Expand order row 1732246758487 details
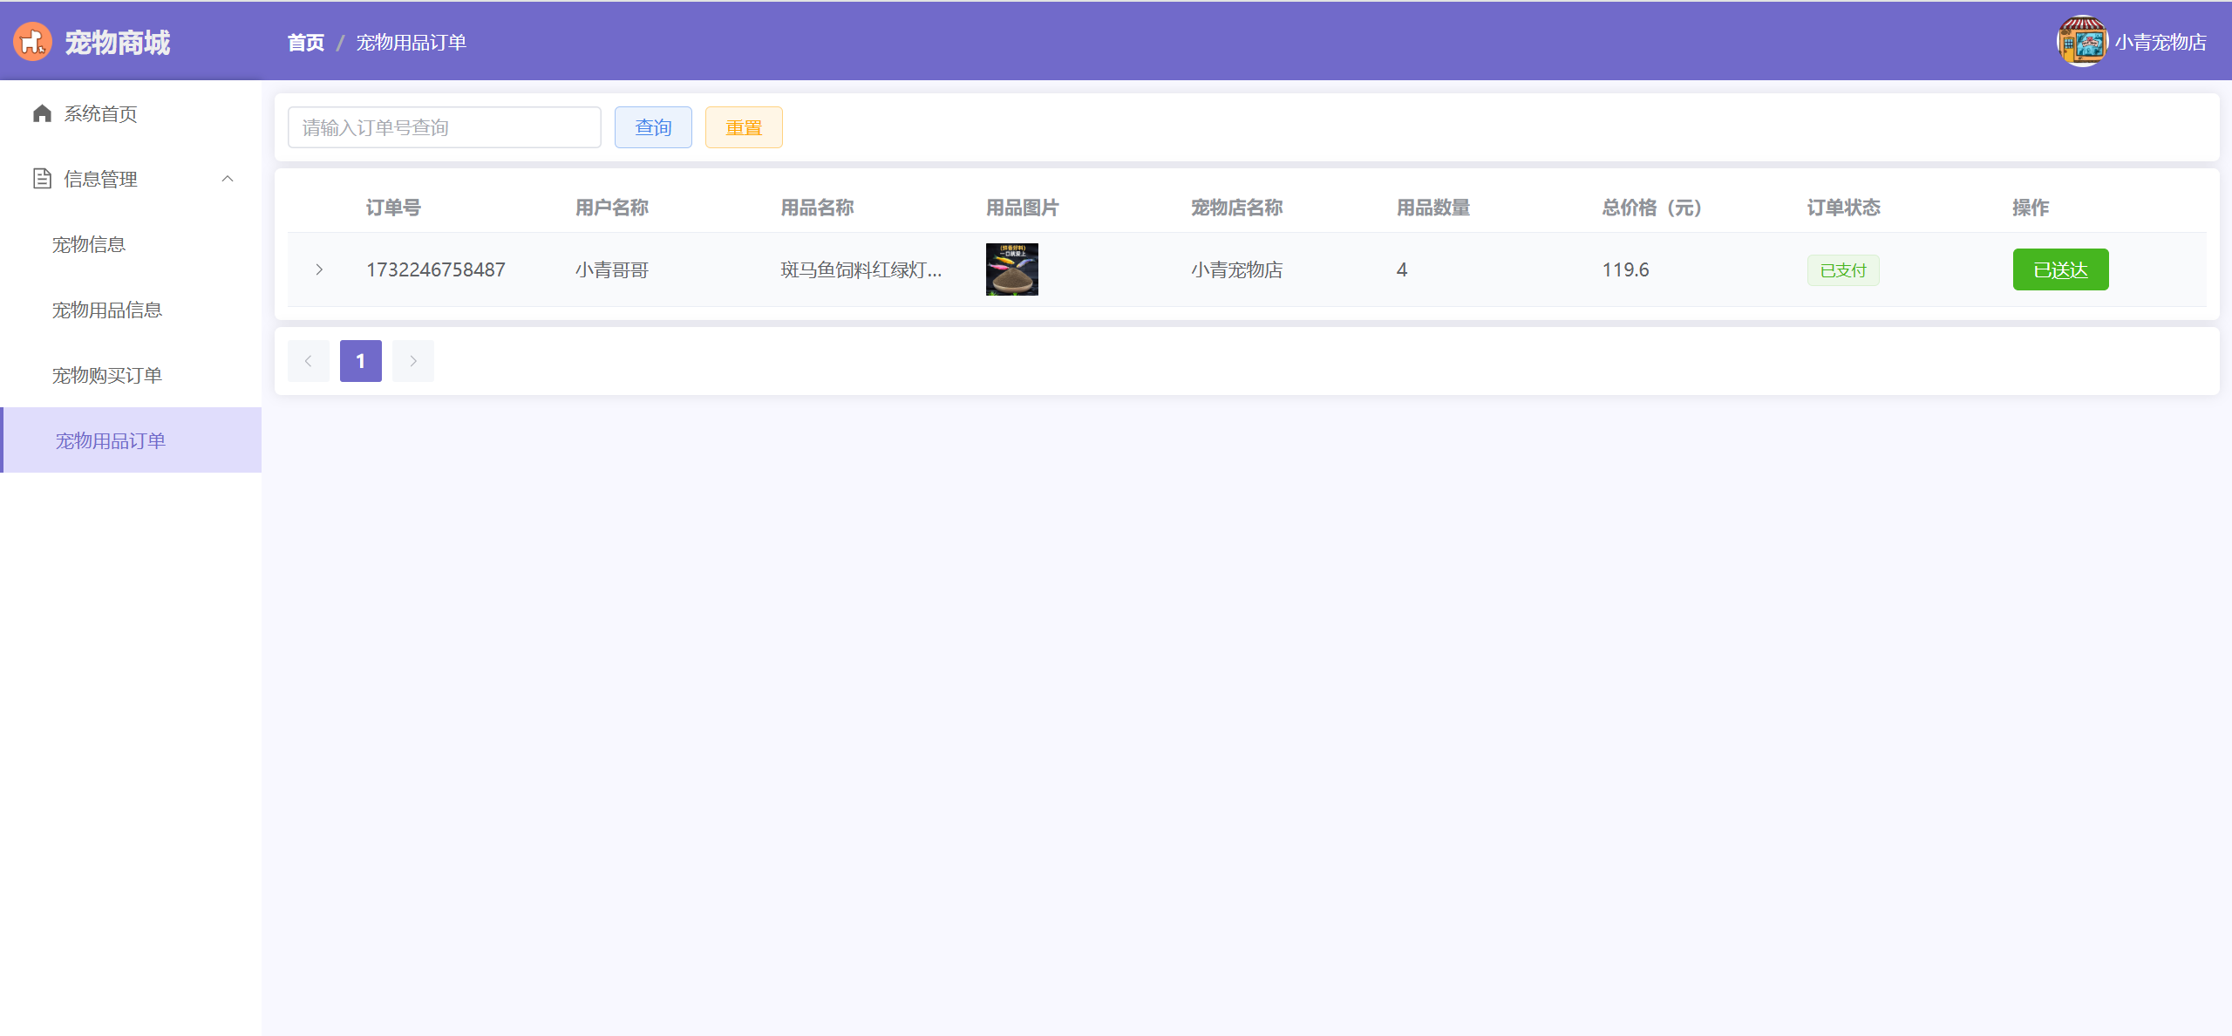Image resolution: width=2232 pixels, height=1036 pixels. [x=319, y=269]
